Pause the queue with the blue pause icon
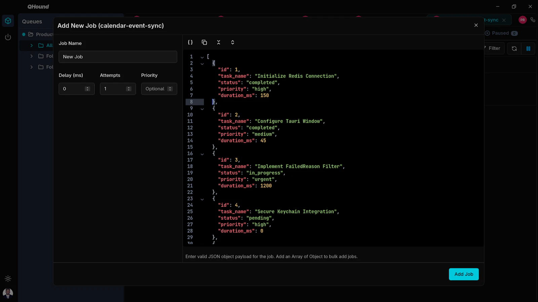 tap(528, 48)
